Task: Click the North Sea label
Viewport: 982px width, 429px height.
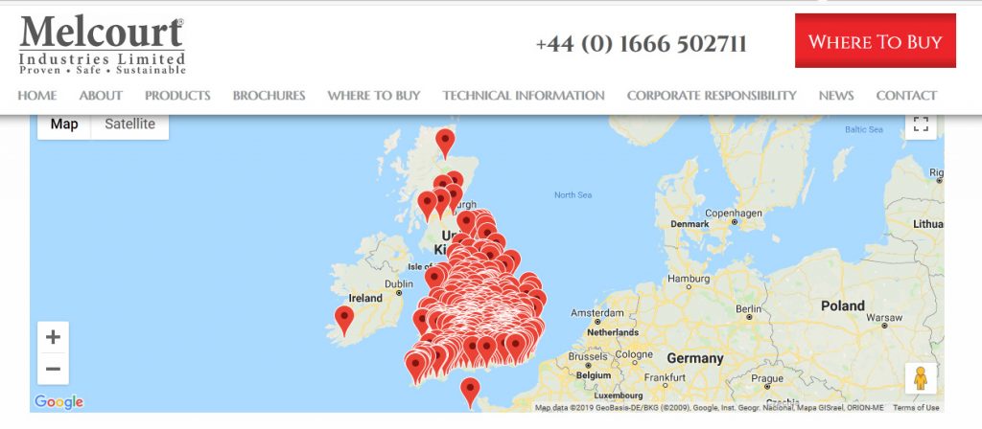Action: [573, 195]
